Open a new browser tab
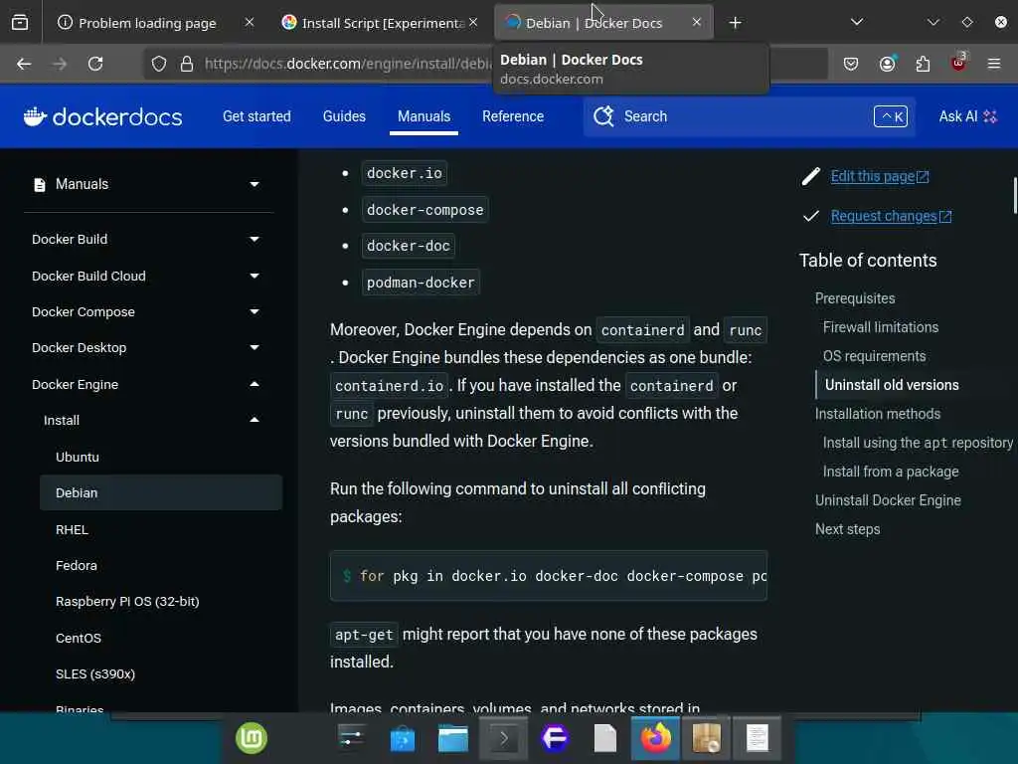Image resolution: width=1018 pixels, height=764 pixels. click(x=735, y=23)
